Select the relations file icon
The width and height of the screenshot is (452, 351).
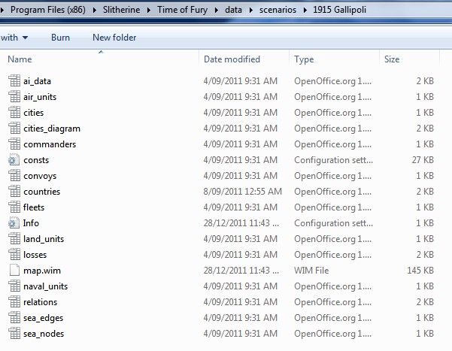click(14, 302)
